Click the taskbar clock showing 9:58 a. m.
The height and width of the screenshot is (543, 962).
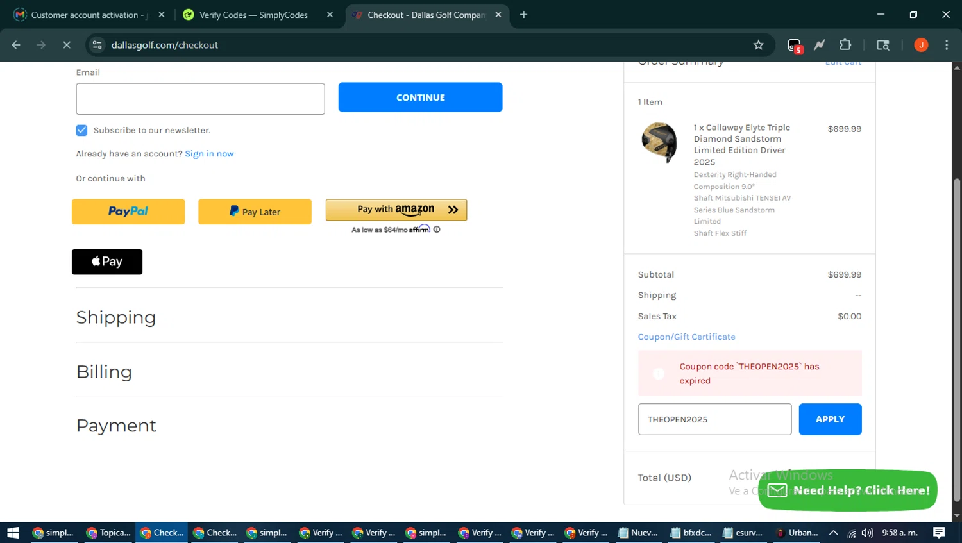coord(900,533)
